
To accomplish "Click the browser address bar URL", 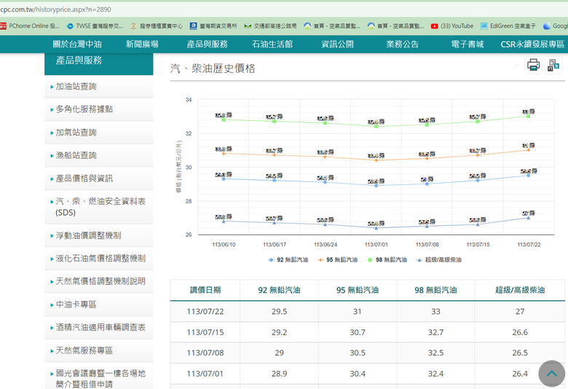I will 56,9.
